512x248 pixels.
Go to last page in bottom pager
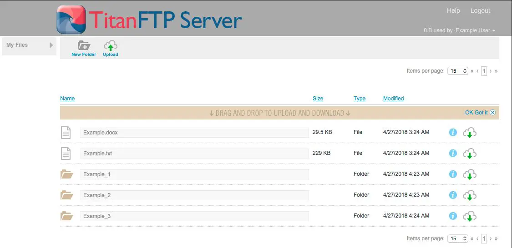497,239
